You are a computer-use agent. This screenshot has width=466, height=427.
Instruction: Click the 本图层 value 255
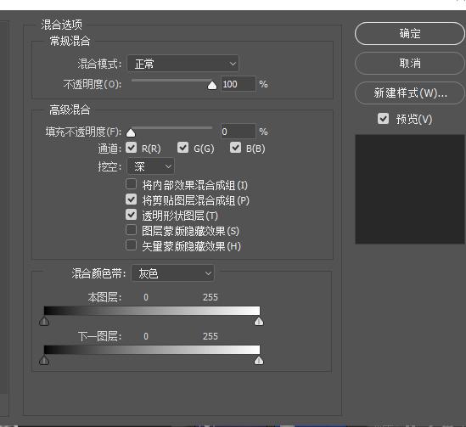211,297
